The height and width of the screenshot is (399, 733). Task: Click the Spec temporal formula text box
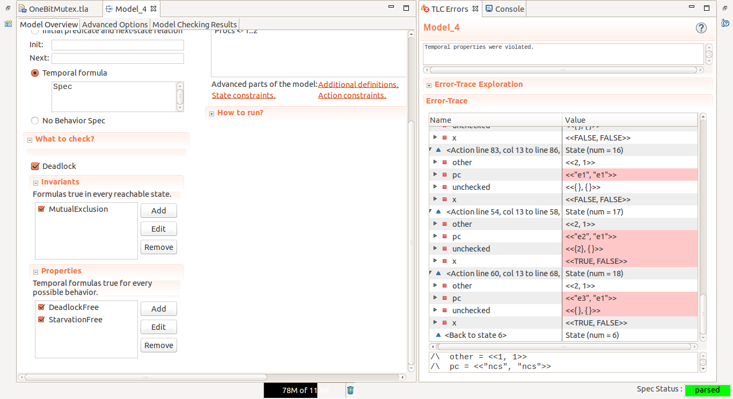[114, 97]
